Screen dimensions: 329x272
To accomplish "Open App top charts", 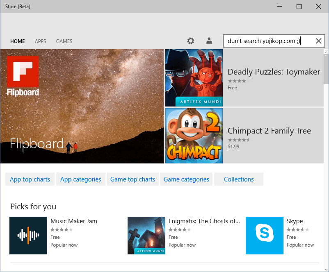I will click(x=30, y=179).
